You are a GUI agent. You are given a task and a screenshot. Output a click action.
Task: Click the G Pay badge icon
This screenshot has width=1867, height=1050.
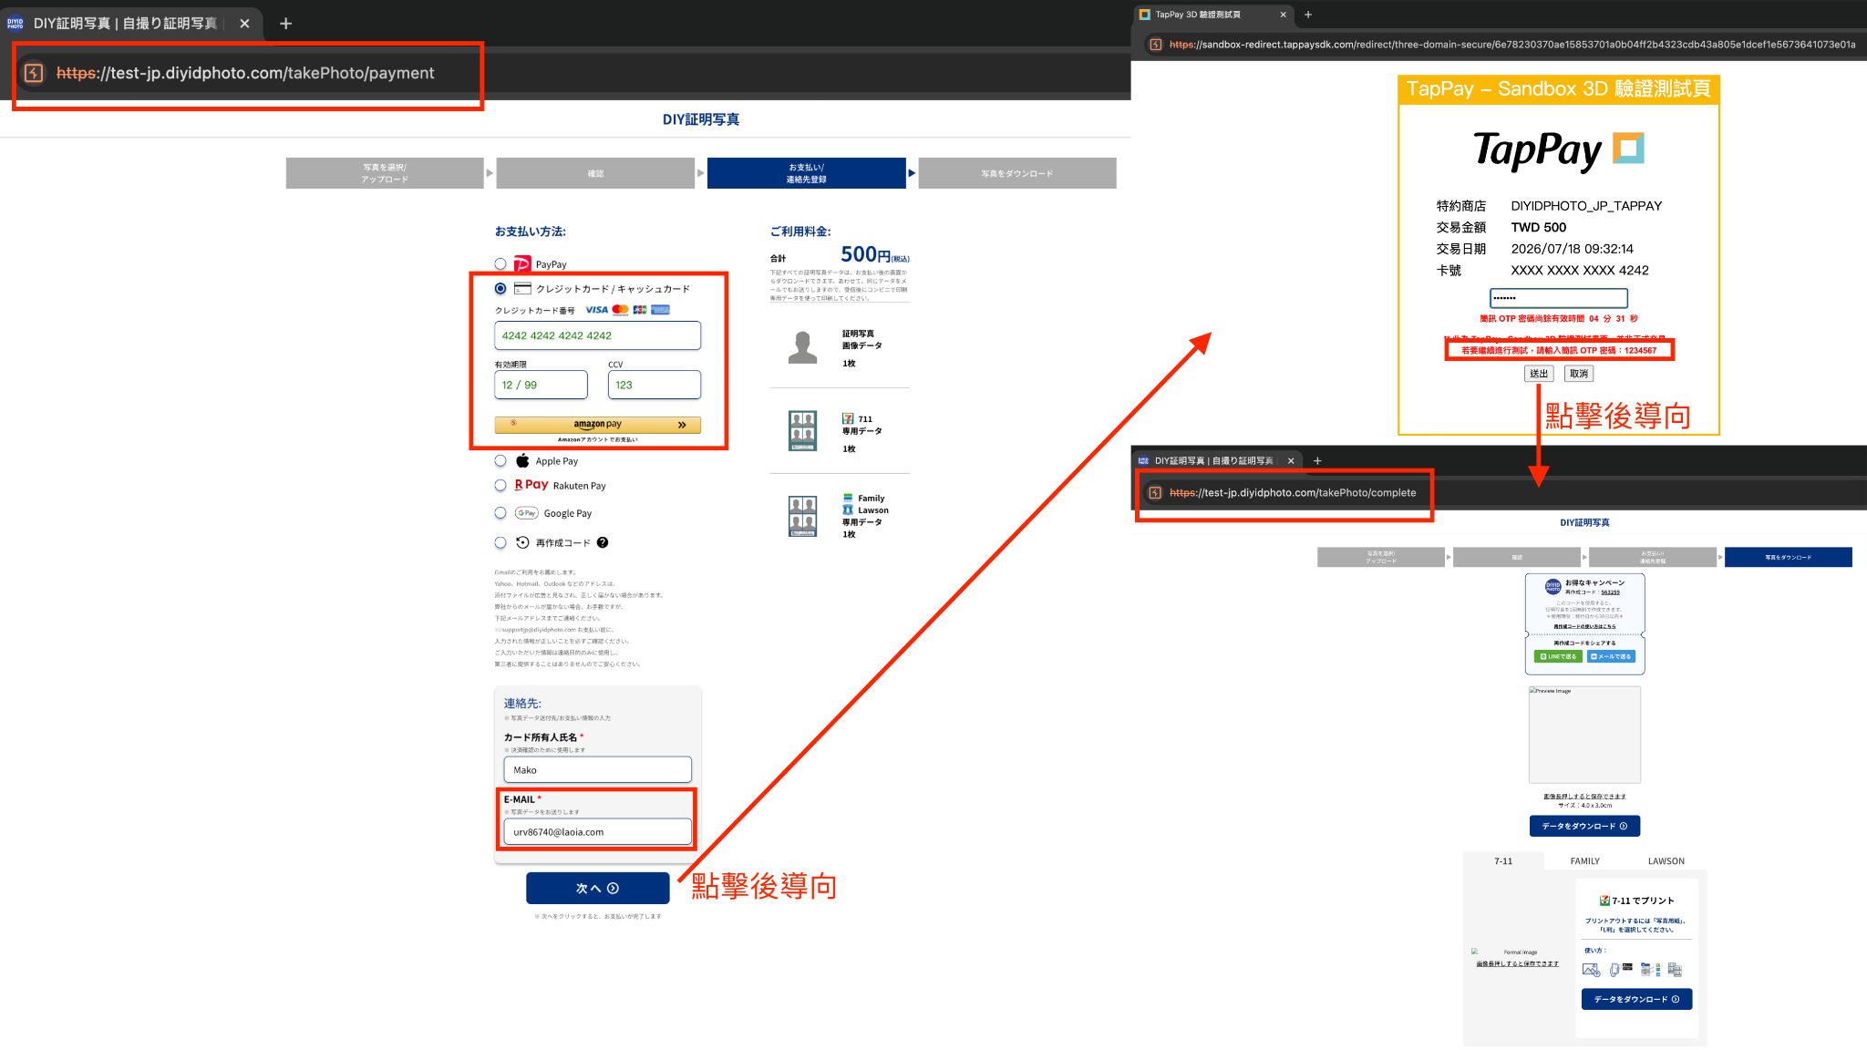click(526, 513)
